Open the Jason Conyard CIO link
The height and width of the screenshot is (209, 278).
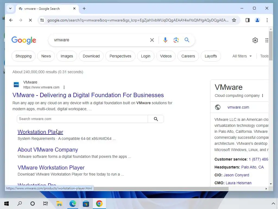pos(236,175)
